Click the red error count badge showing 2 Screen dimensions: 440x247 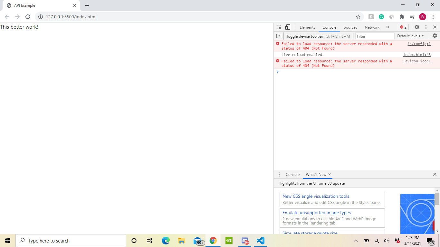tap(403, 27)
